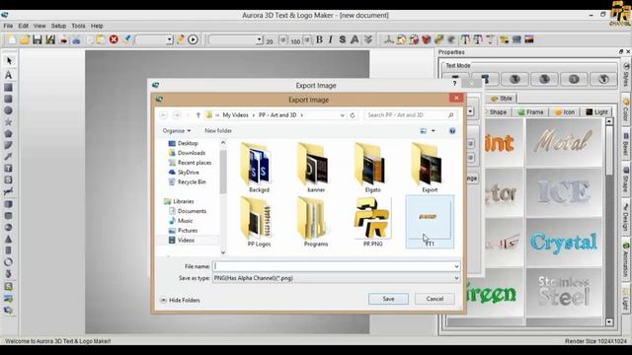The height and width of the screenshot is (355, 632).
Task: Open the Tools menu
Action: click(x=78, y=26)
